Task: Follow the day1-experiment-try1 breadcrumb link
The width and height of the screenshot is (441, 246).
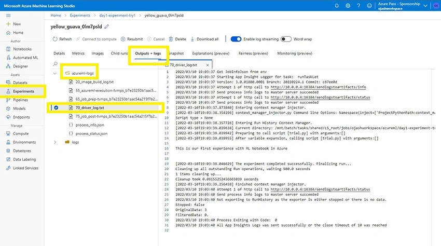Action: pos(117,16)
